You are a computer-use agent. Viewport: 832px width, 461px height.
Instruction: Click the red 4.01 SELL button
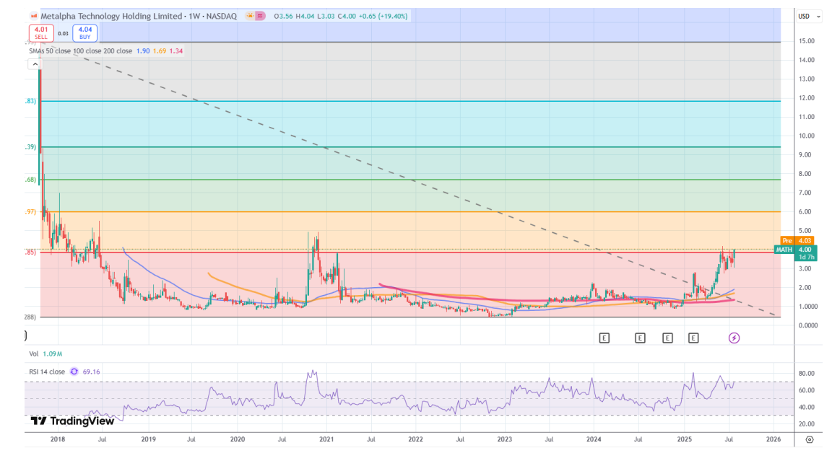point(41,33)
